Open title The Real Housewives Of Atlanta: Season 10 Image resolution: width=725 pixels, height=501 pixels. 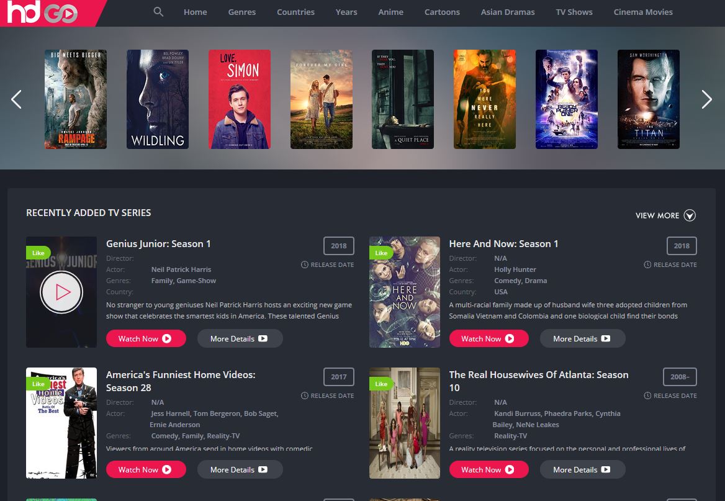[539, 381]
